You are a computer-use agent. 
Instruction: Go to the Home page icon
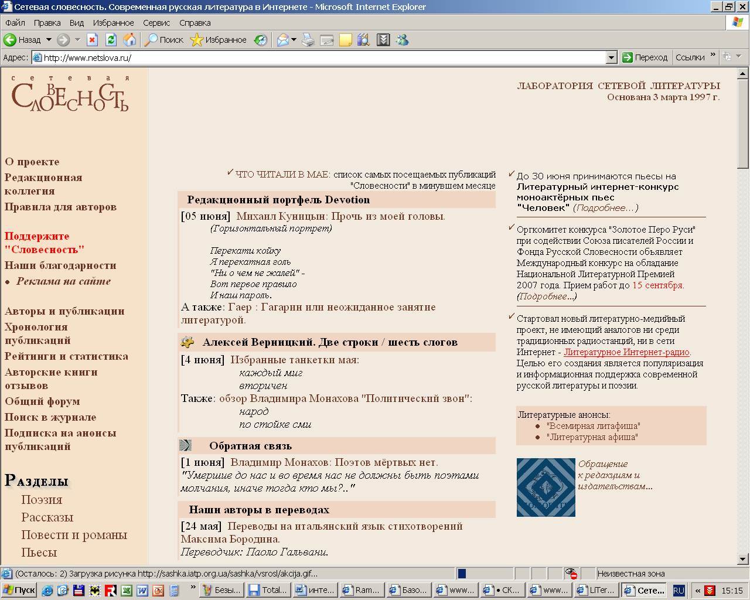click(129, 40)
